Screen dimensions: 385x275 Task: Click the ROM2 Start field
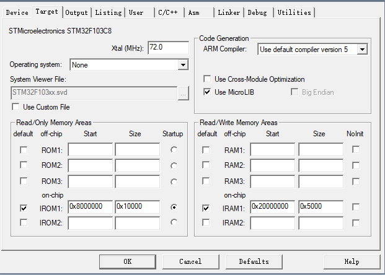click(x=91, y=165)
